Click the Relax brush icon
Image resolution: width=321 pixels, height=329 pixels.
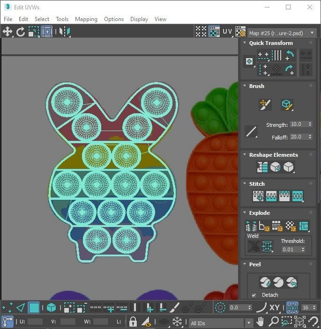pos(287,105)
